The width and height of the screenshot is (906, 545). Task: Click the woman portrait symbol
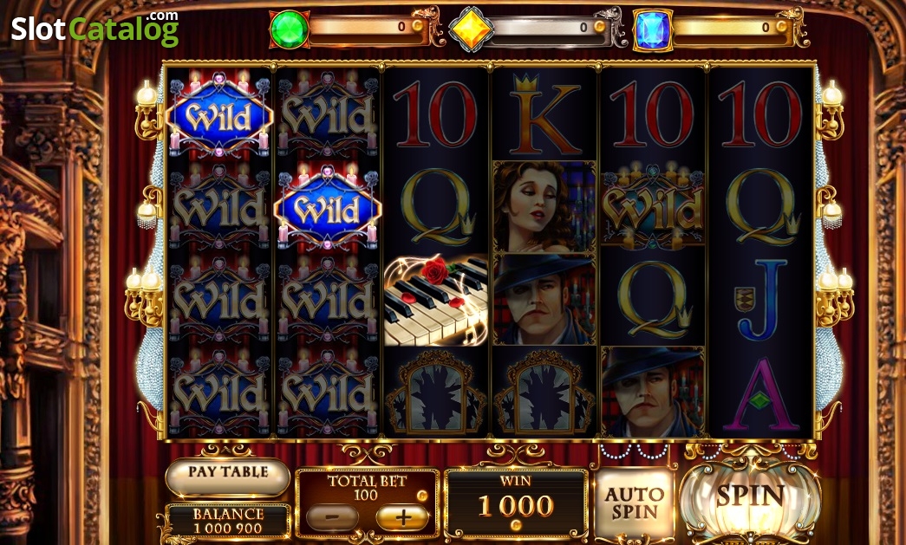click(544, 207)
